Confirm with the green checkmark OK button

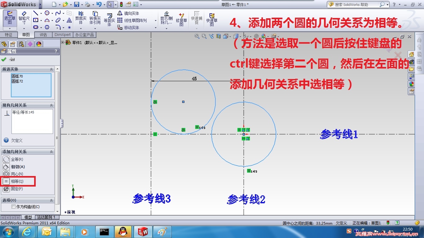click(4, 59)
